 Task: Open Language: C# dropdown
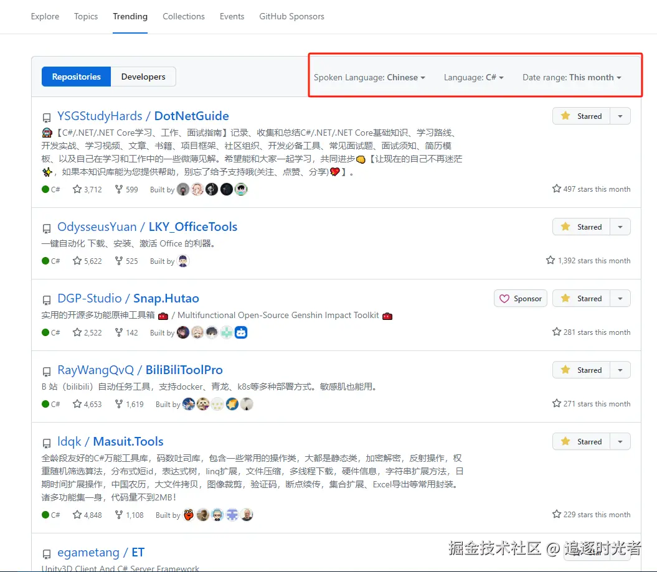pos(473,77)
